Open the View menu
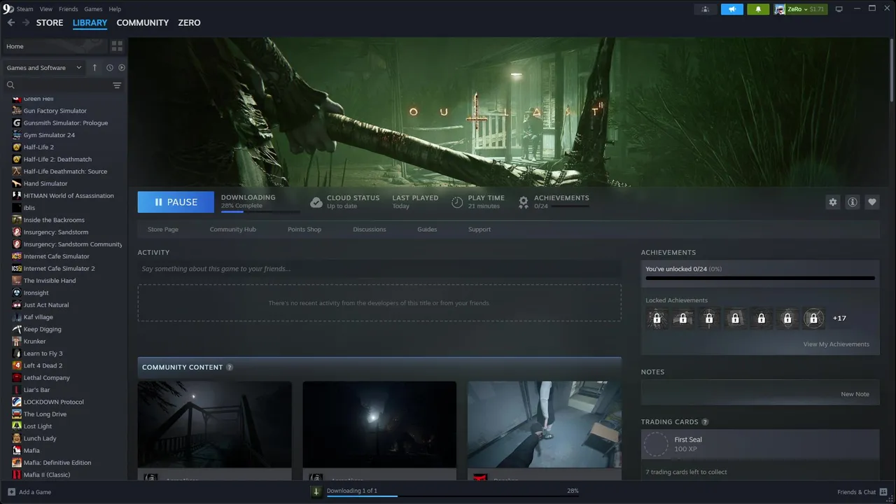Image resolution: width=896 pixels, height=504 pixels. pyautogui.click(x=46, y=9)
